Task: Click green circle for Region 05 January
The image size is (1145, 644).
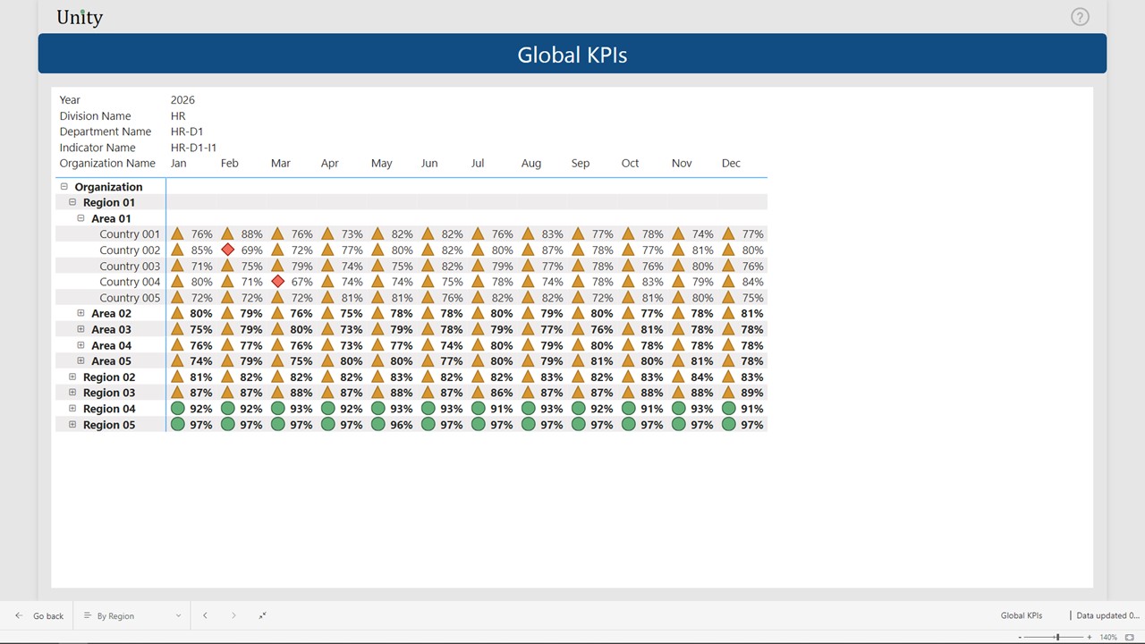Action: [x=177, y=424]
